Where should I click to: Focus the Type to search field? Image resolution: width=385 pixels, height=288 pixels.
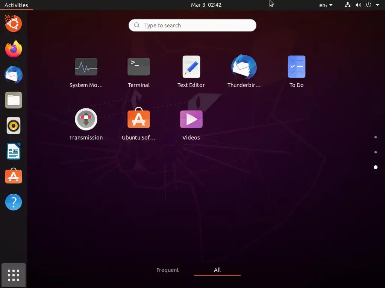point(192,25)
